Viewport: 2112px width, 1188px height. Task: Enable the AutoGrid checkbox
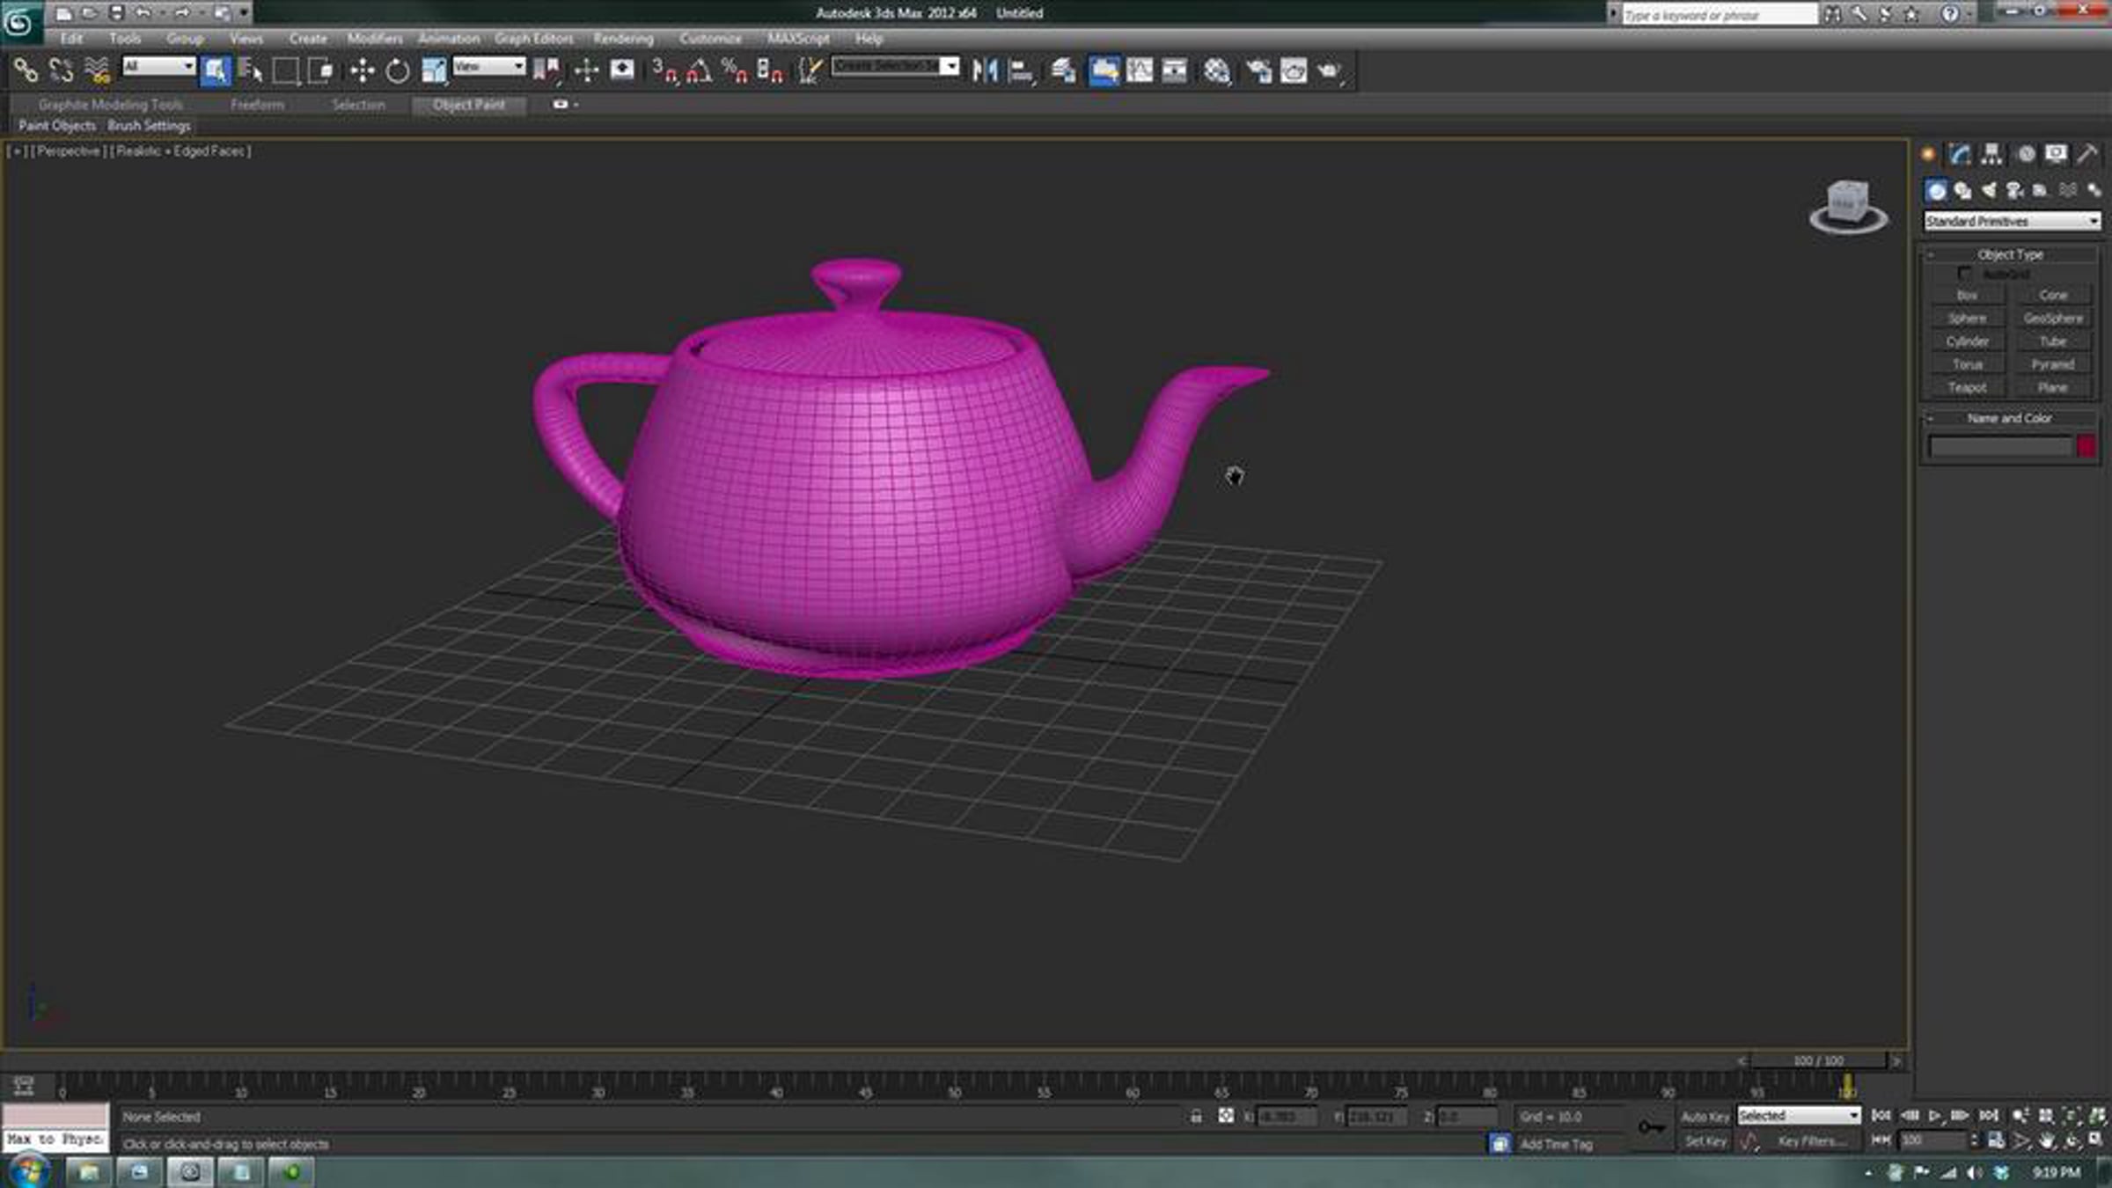[x=1964, y=274]
